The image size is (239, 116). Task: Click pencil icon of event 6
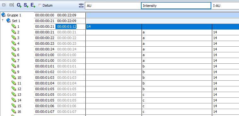(14, 55)
